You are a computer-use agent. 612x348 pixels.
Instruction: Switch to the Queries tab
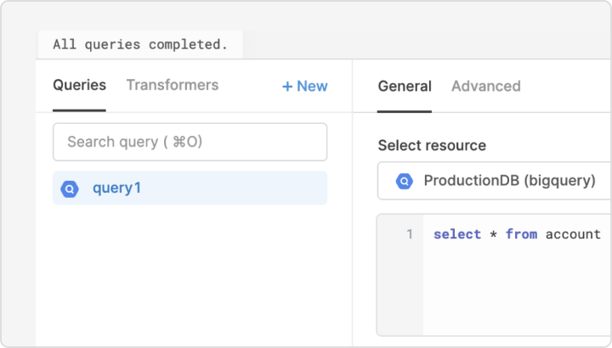click(79, 86)
